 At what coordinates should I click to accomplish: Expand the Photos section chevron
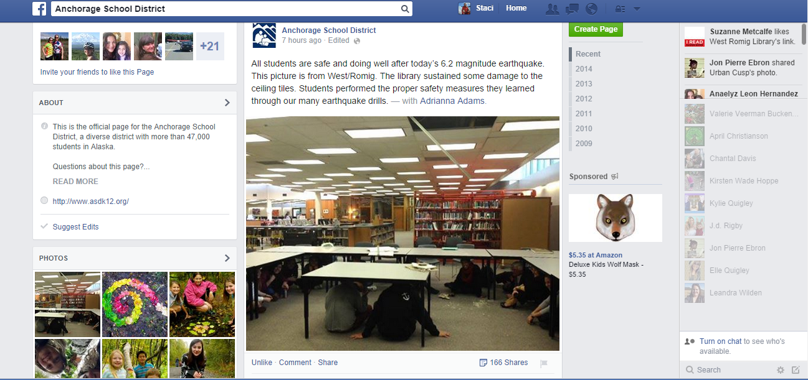click(x=227, y=258)
